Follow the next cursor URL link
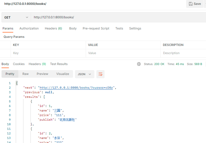This screenshot has width=206, height=143. click(x=78, y=88)
